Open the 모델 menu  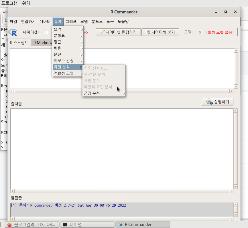[84, 22]
